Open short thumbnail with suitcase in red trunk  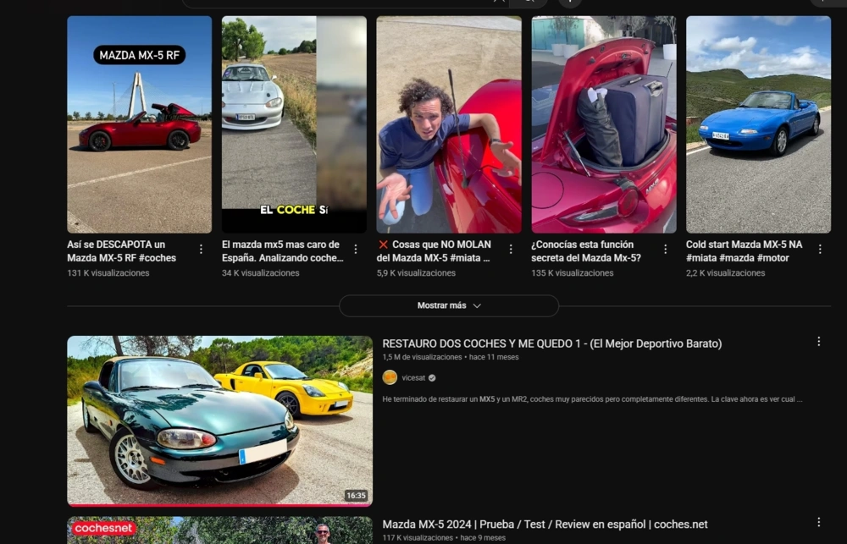pos(604,124)
